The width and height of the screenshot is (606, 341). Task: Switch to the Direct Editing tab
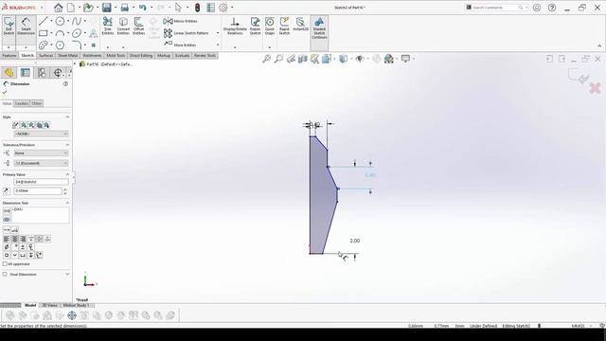tap(141, 56)
